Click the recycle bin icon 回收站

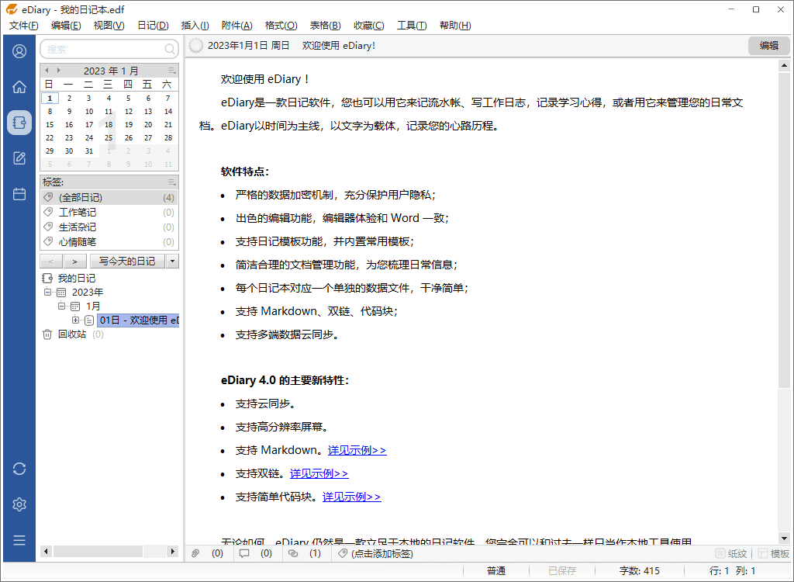click(47, 334)
